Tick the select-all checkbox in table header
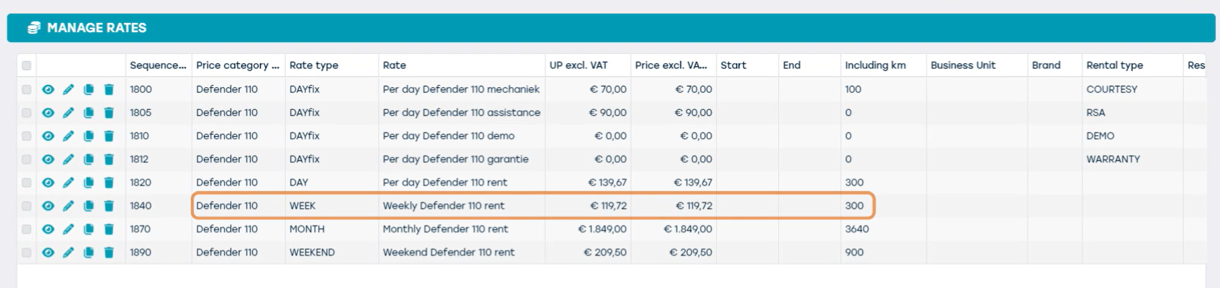1220x288 pixels. pos(27,66)
